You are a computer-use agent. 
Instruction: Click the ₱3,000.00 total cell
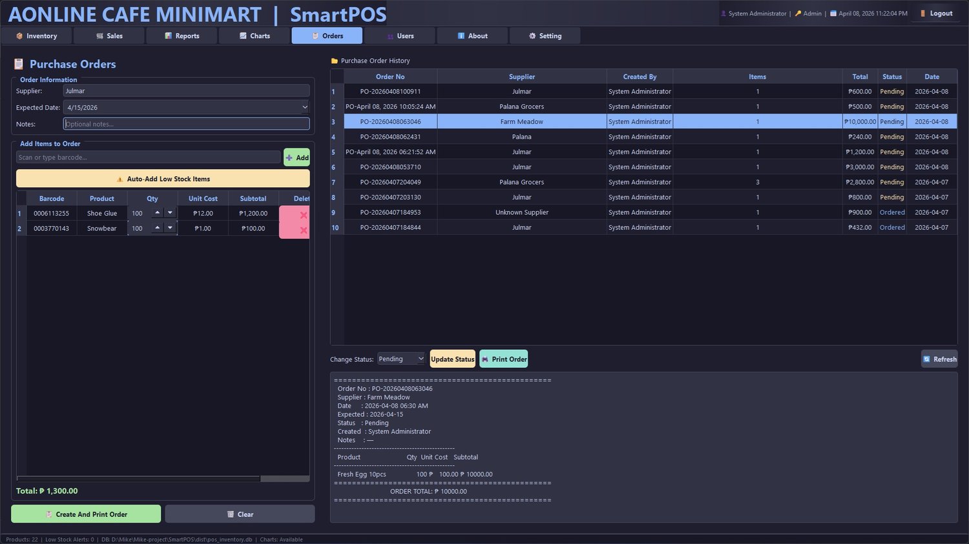pyautogui.click(x=860, y=167)
